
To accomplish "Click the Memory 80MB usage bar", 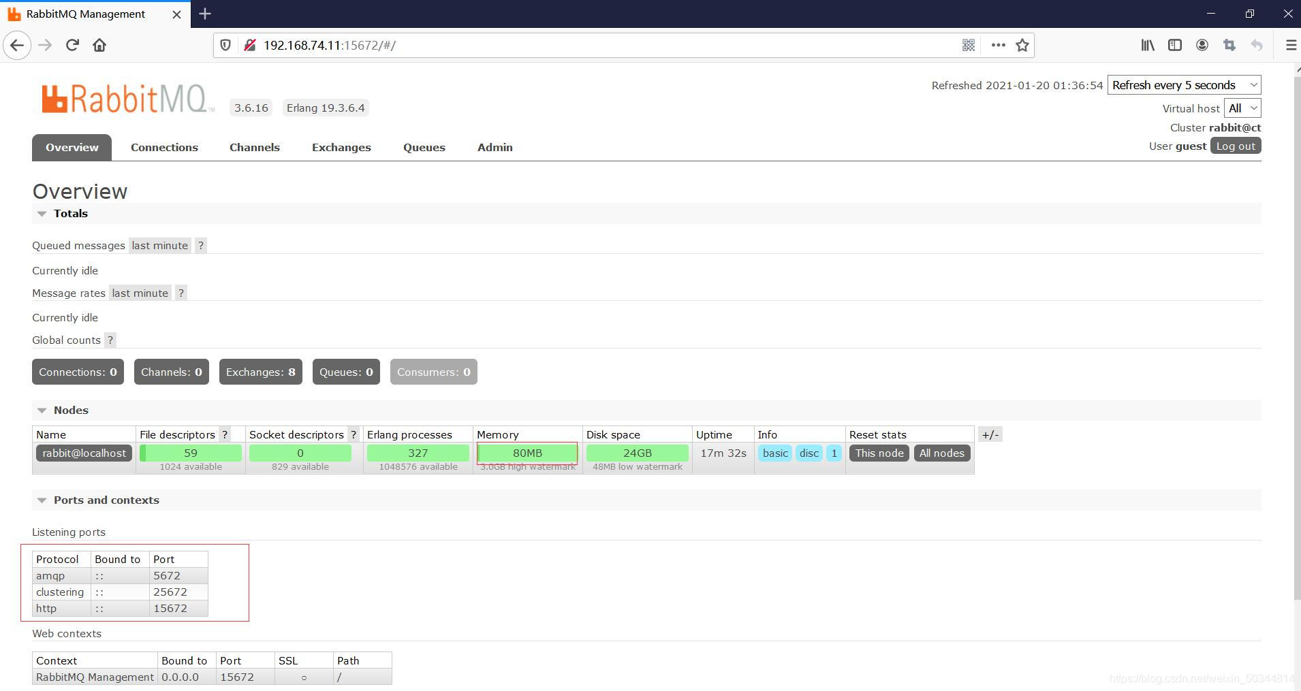I will [528, 453].
